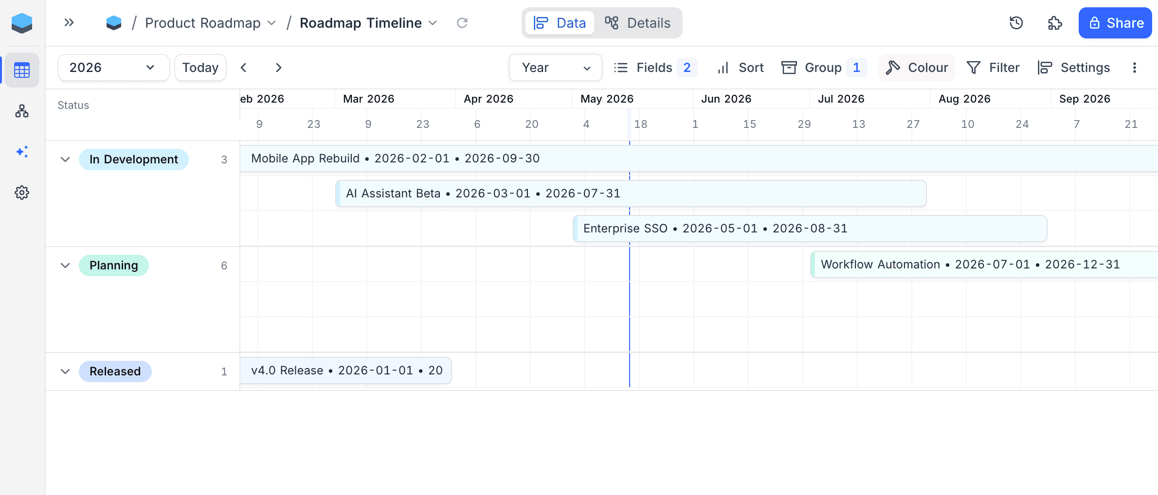The height and width of the screenshot is (495, 1158).
Task: Click the May 2026 month header
Action: pos(607,99)
